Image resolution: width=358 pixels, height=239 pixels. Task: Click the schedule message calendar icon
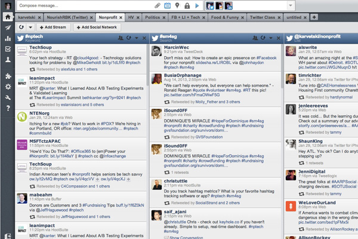(x=167, y=5)
